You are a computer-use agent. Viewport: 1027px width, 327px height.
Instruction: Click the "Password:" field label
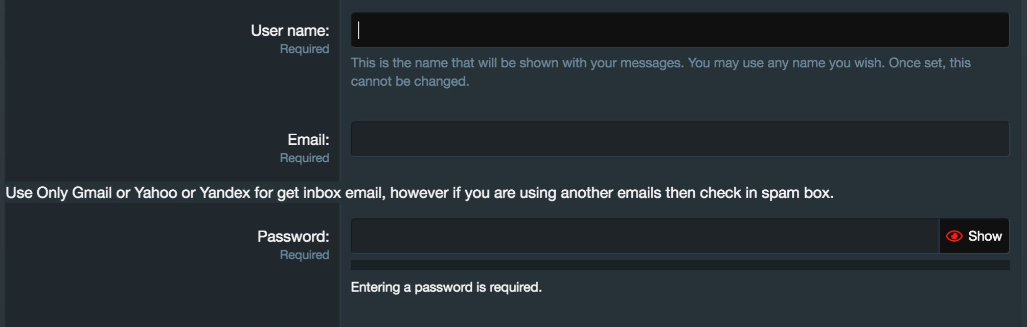click(293, 237)
